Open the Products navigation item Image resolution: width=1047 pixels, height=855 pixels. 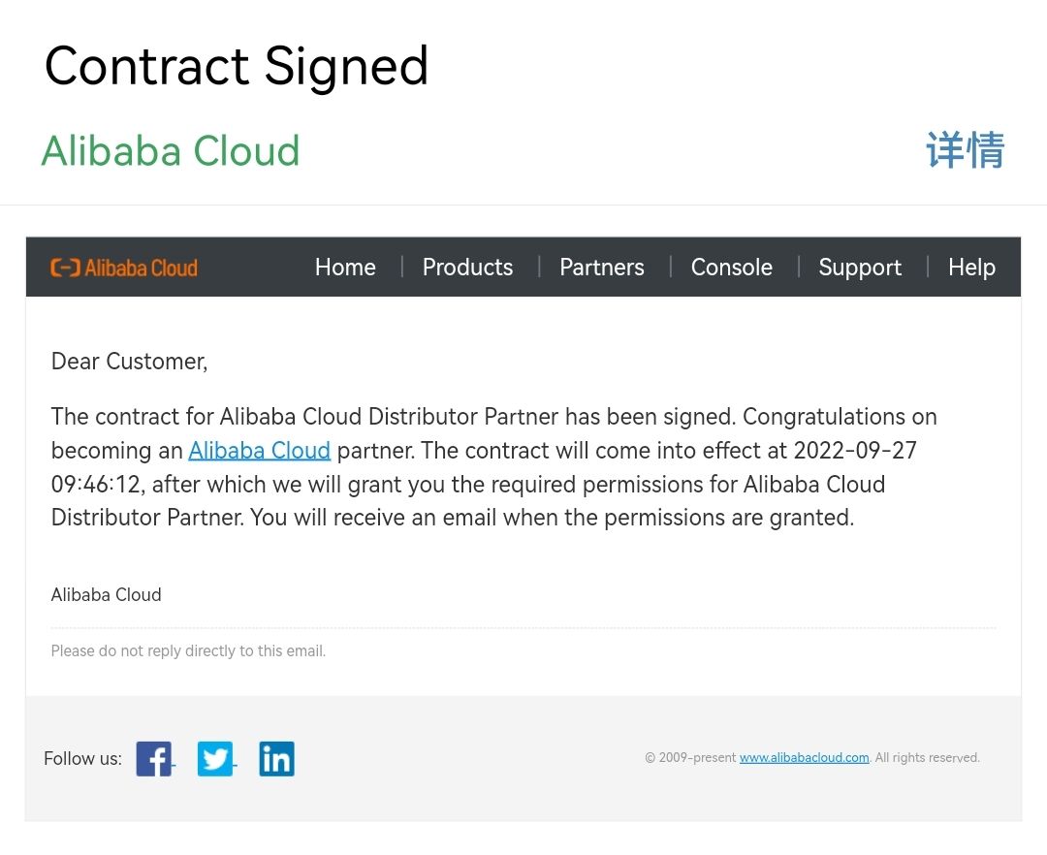pyautogui.click(x=467, y=268)
